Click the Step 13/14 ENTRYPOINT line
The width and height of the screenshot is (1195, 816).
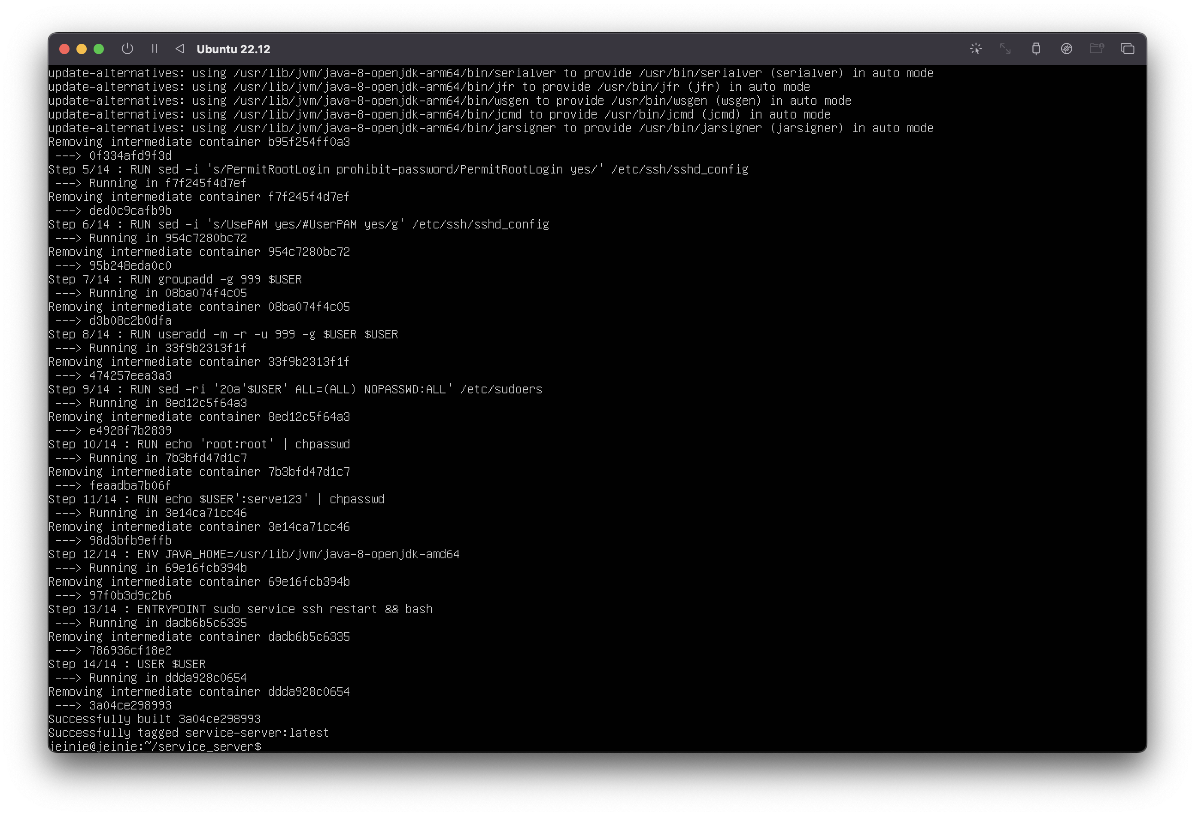(x=240, y=609)
